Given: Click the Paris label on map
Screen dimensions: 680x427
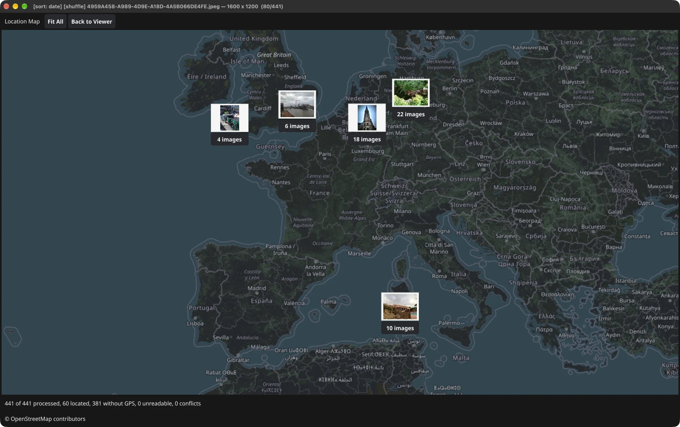Looking at the screenshot, I should 325,154.
